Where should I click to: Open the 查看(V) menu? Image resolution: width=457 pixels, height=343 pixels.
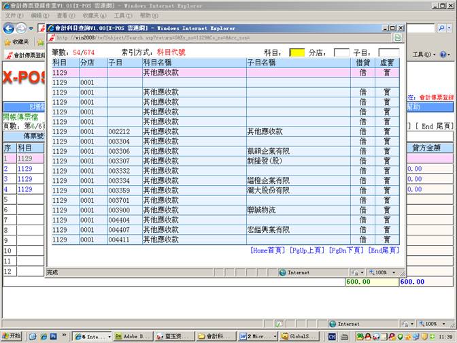pos(66,15)
